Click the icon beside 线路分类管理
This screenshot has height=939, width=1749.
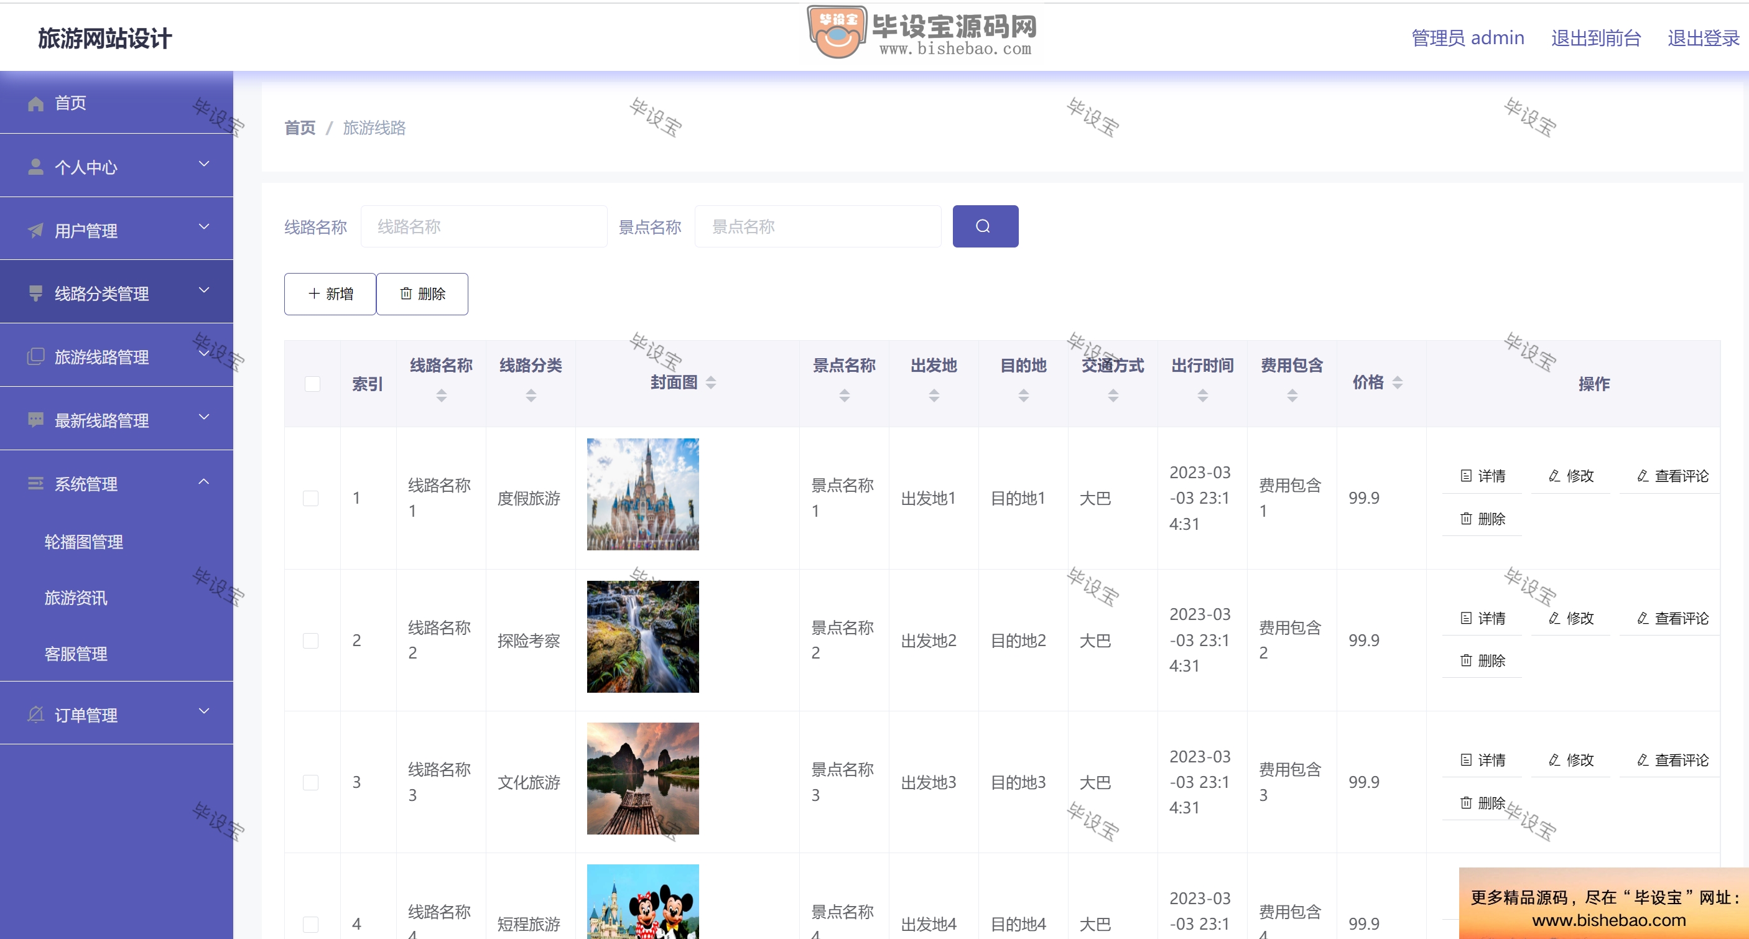(x=36, y=294)
